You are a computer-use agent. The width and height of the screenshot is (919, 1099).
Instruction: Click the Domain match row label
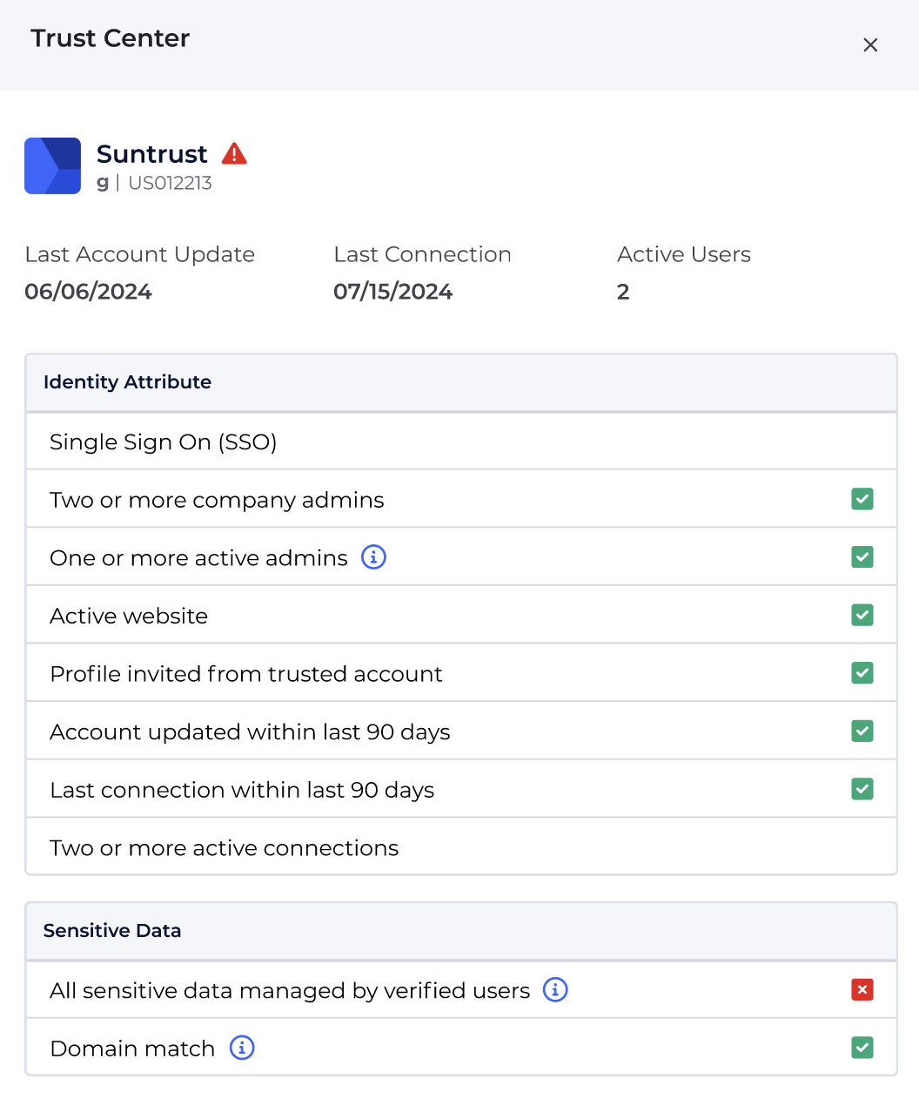pos(132,1048)
